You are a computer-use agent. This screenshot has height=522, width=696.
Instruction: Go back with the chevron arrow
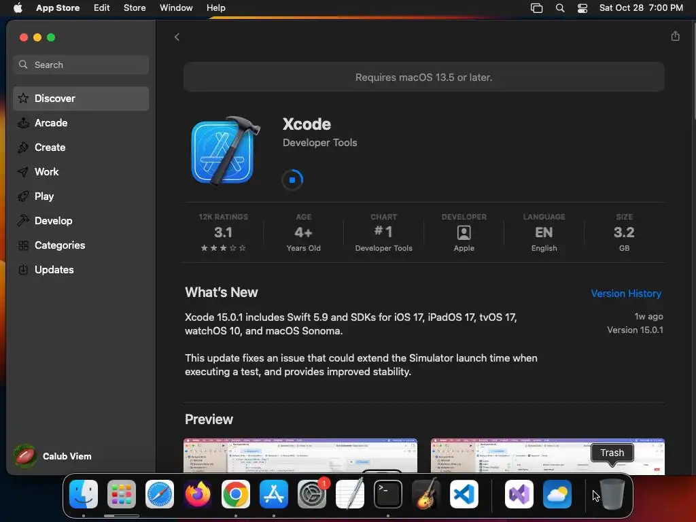click(x=177, y=37)
